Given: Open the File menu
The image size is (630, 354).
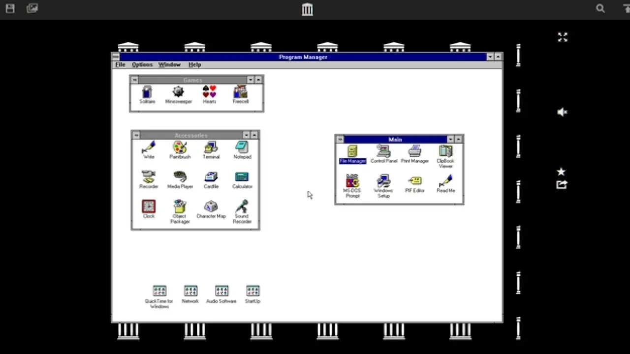Looking at the screenshot, I should pyautogui.click(x=120, y=65).
